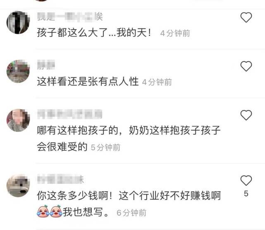This screenshot has height=230, width=265.
Task: Tap heart beside '哪有这样抱孩子的' comment
Action: pos(246,115)
